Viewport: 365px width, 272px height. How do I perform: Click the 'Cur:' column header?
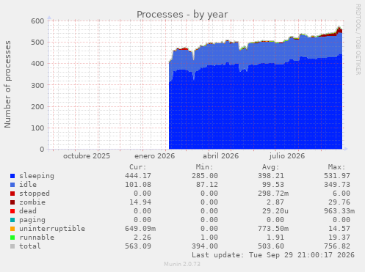tap(138, 167)
